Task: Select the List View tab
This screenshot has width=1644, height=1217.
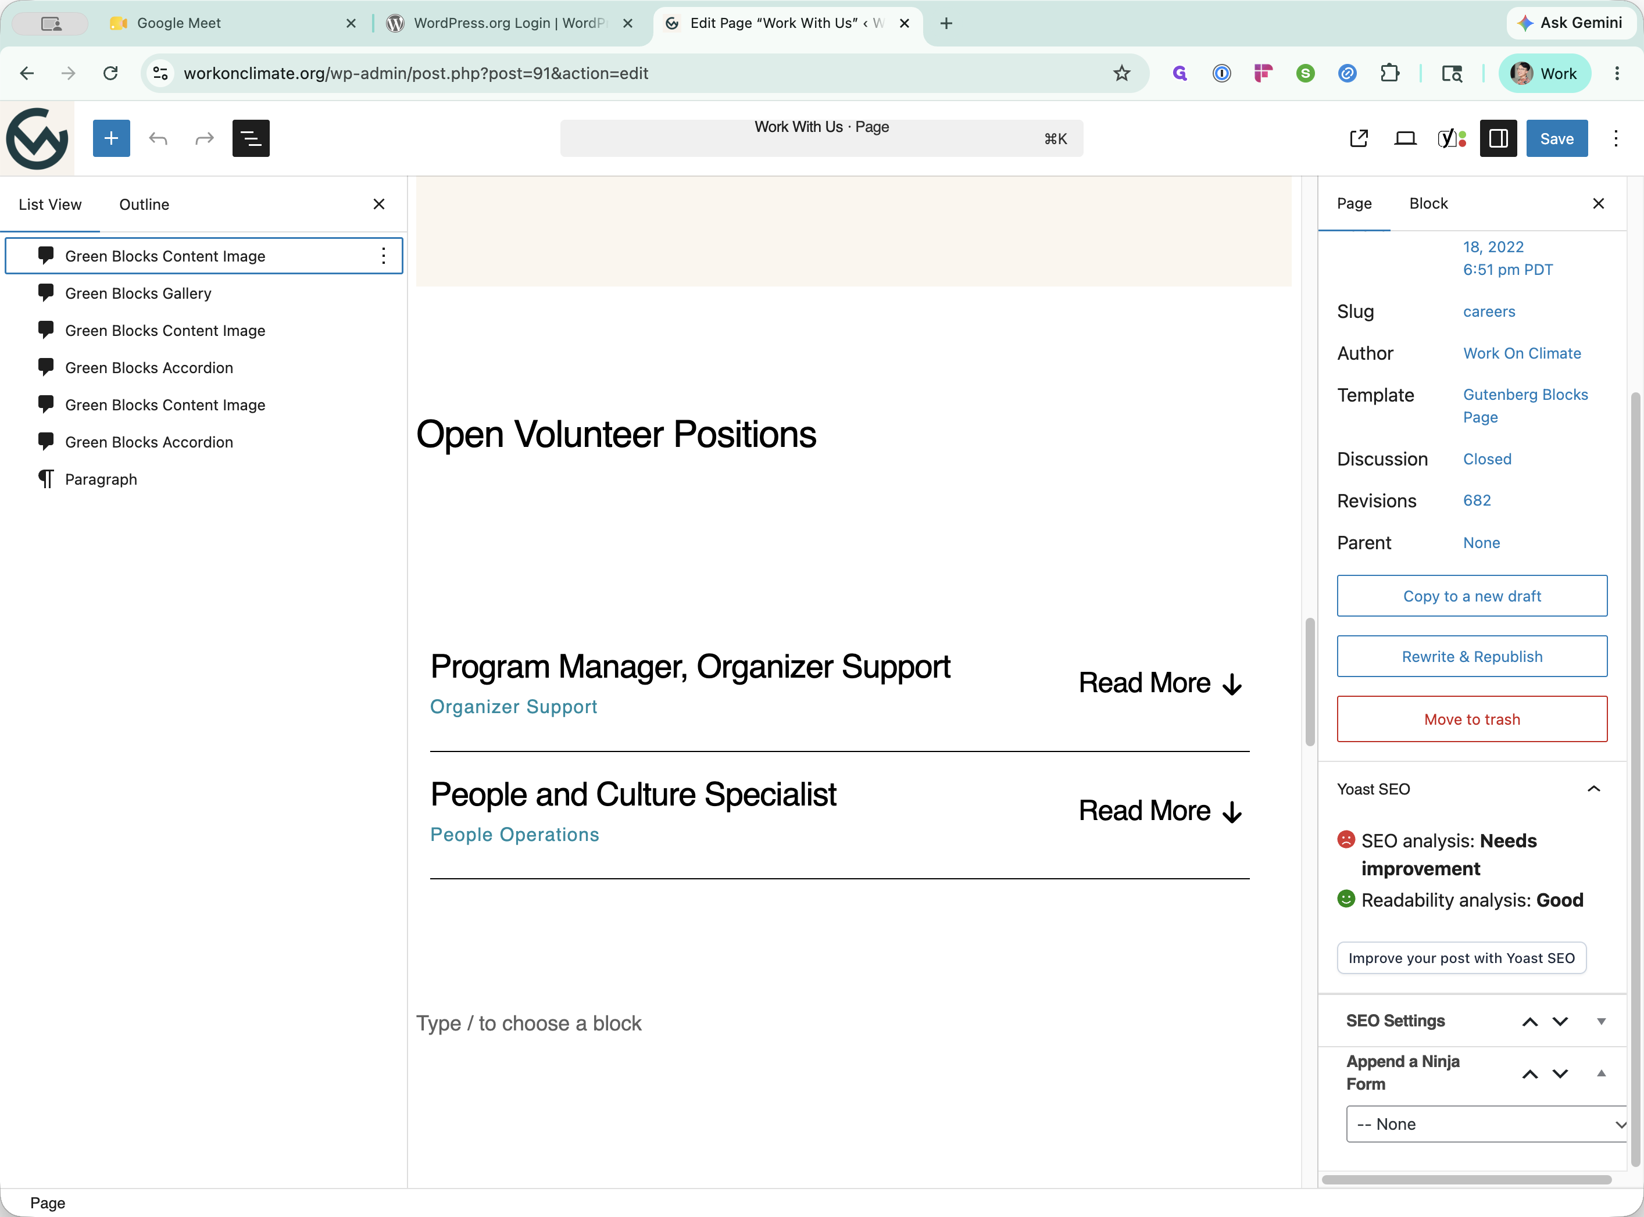Action: point(50,204)
